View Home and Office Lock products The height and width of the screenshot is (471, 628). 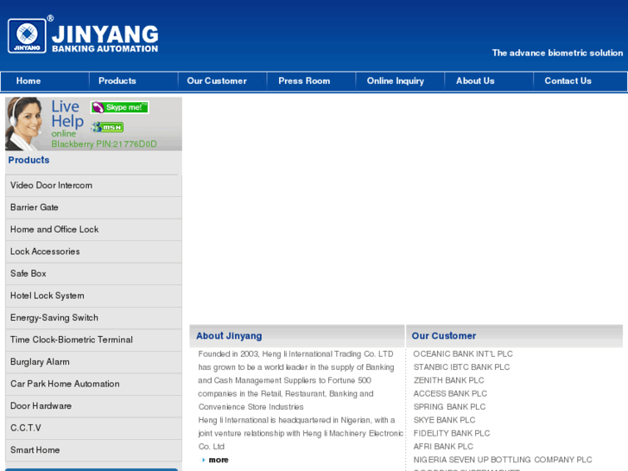point(93,230)
